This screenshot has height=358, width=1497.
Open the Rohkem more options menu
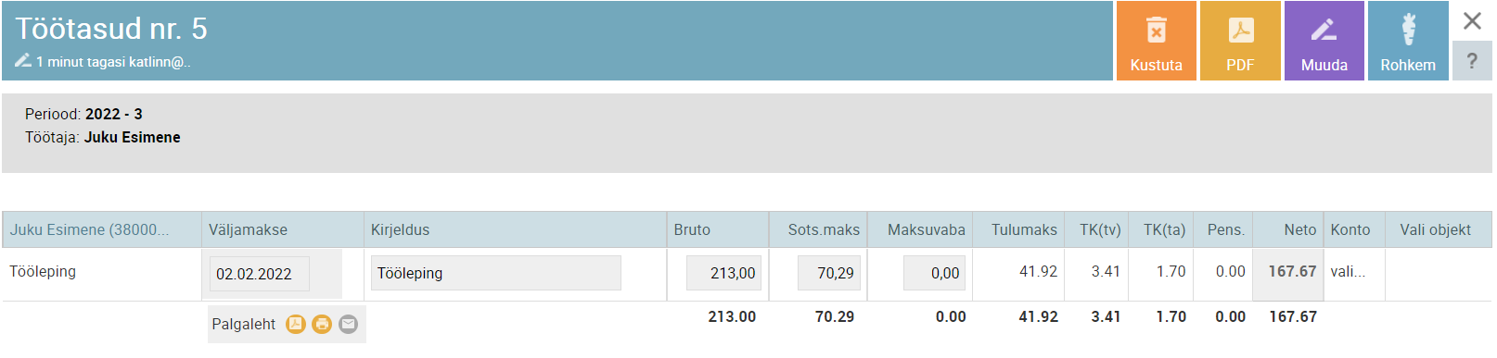pos(1408,41)
